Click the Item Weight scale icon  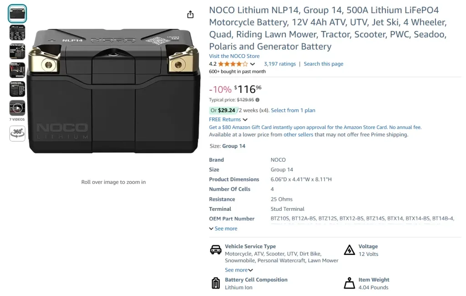(x=349, y=283)
